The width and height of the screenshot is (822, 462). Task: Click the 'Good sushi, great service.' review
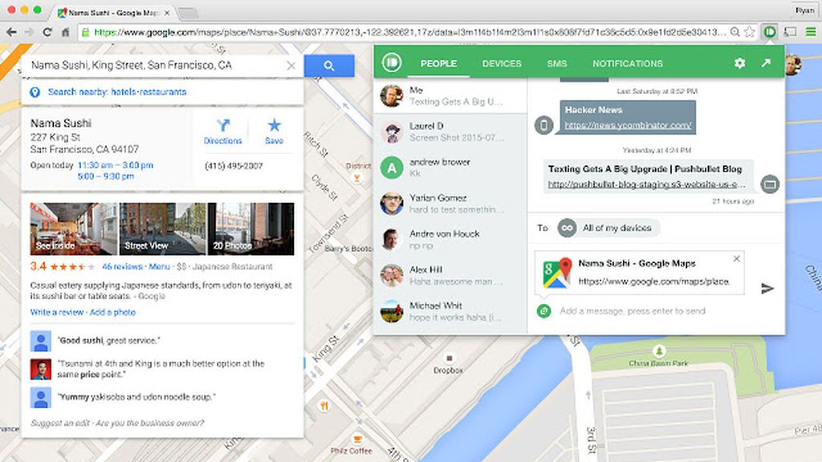coord(108,340)
